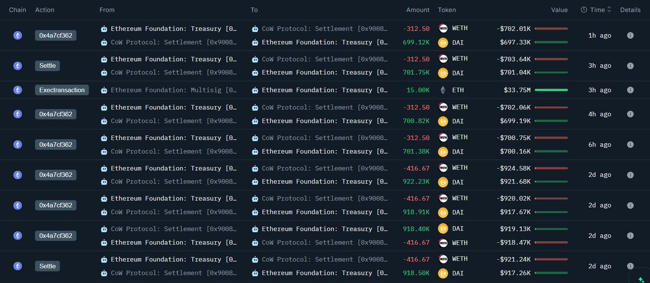This screenshot has height=283, width=650.
Task: Click the ETH token icon in the 15.00K row
Action: click(443, 90)
